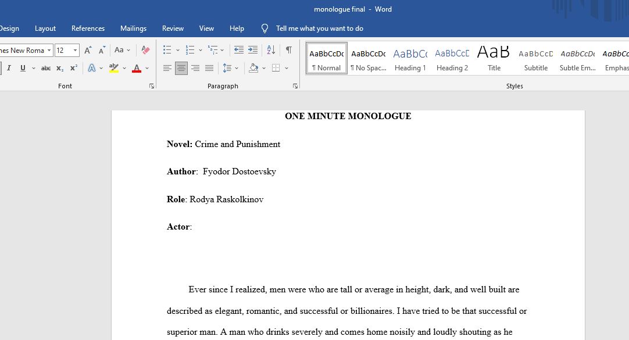Viewport: 629px width, 340px height.
Task: Click Tell me what you want to do
Action: 319,28
